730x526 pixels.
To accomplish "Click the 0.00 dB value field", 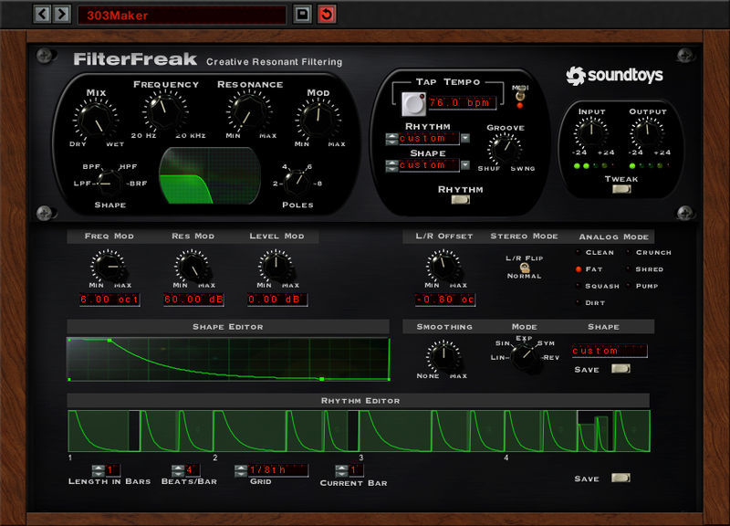I will (x=277, y=300).
